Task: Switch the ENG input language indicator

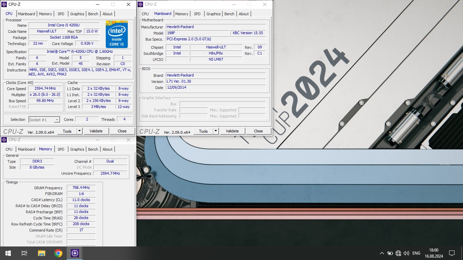Action: pos(416,253)
